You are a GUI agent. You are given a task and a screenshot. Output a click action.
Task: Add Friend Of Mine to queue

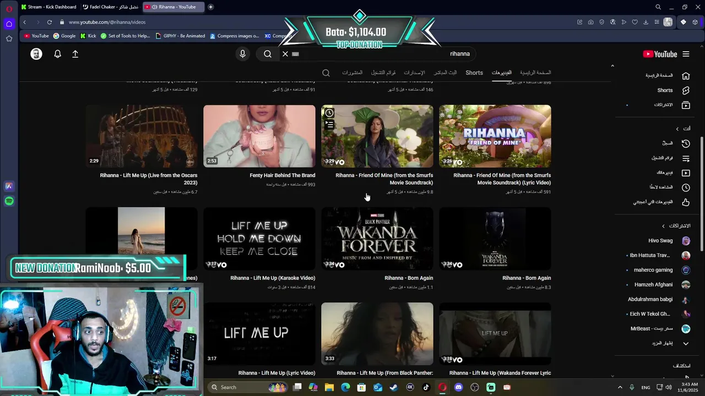pyautogui.click(x=329, y=125)
